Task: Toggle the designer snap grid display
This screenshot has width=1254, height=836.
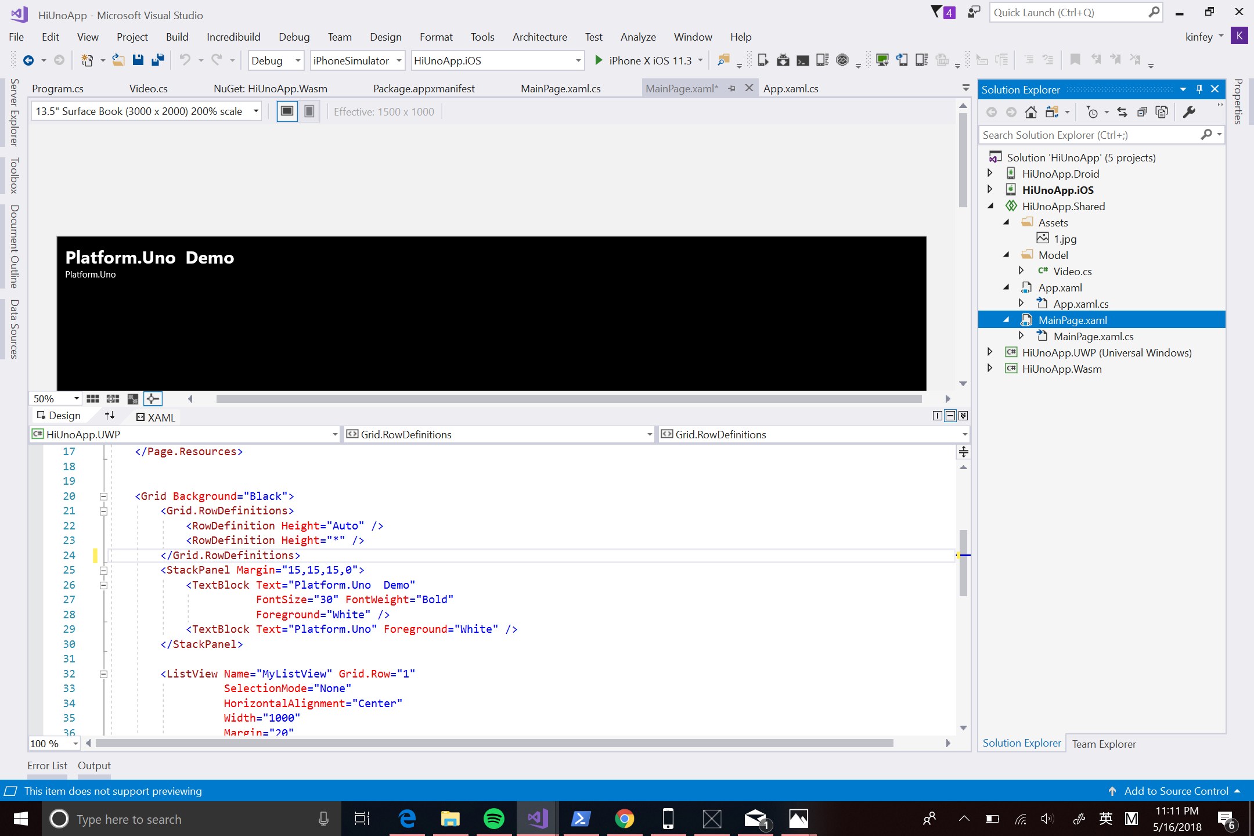Action: point(93,399)
